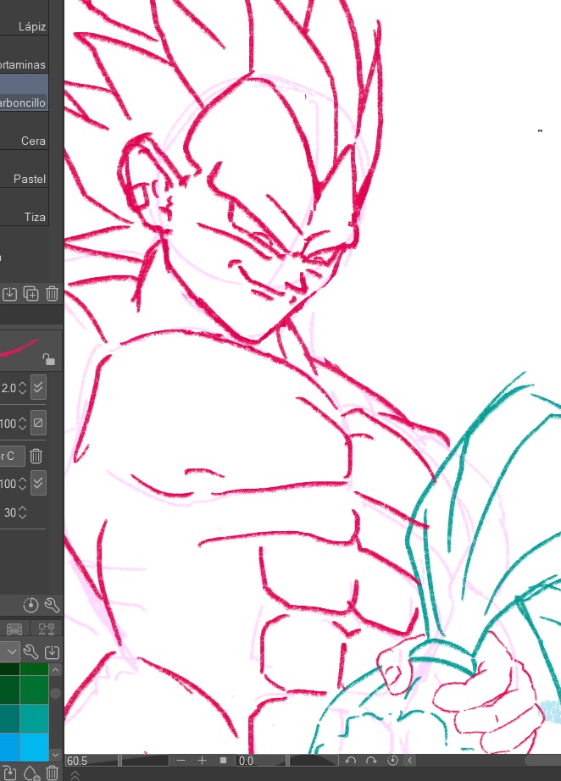Add color with the droplet plus icon
561x781 pixels.
click(x=31, y=772)
